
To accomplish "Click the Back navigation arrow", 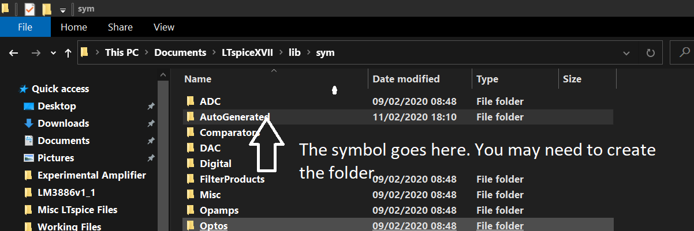I will (x=14, y=53).
